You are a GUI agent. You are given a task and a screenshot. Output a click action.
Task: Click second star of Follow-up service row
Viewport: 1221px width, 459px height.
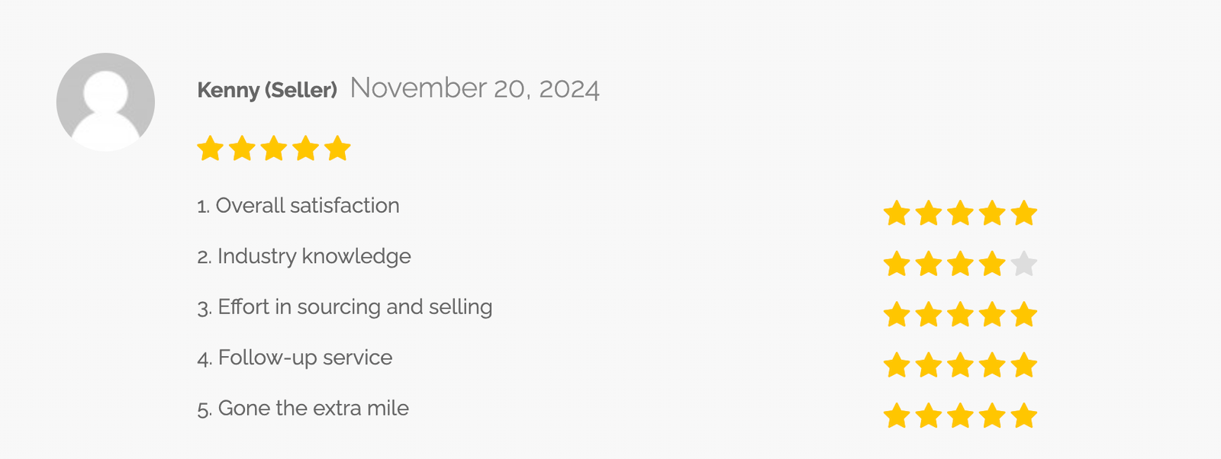click(x=929, y=366)
